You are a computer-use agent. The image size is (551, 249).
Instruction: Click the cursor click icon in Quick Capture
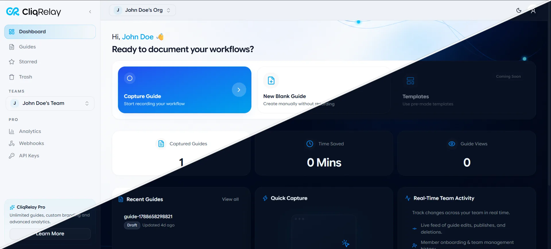[346, 243]
